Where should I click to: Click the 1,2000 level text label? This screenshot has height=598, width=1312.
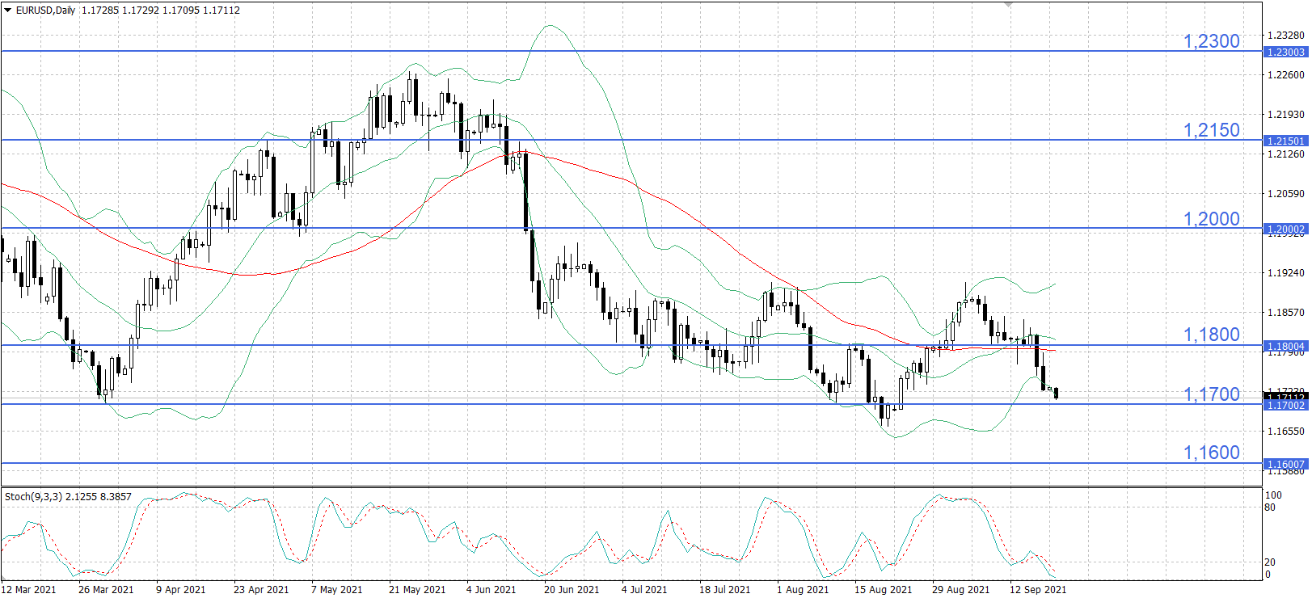coord(1211,219)
